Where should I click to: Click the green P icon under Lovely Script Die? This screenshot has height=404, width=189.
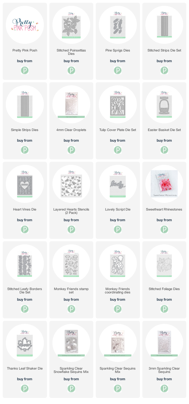pos(118,230)
